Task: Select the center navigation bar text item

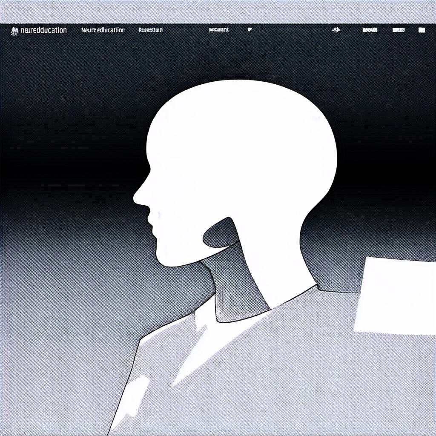Action: (219, 30)
